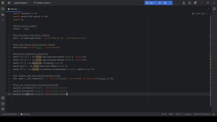This screenshot has width=217, height=122.
Task: Go to next highlighted error arrow
Action: (210, 14)
